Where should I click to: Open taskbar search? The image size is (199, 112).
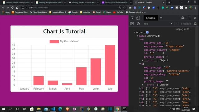pyautogui.click(x=10, y=109)
